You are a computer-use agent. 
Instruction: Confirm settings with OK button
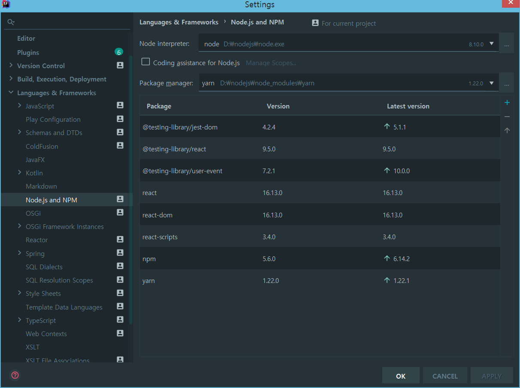click(x=401, y=376)
